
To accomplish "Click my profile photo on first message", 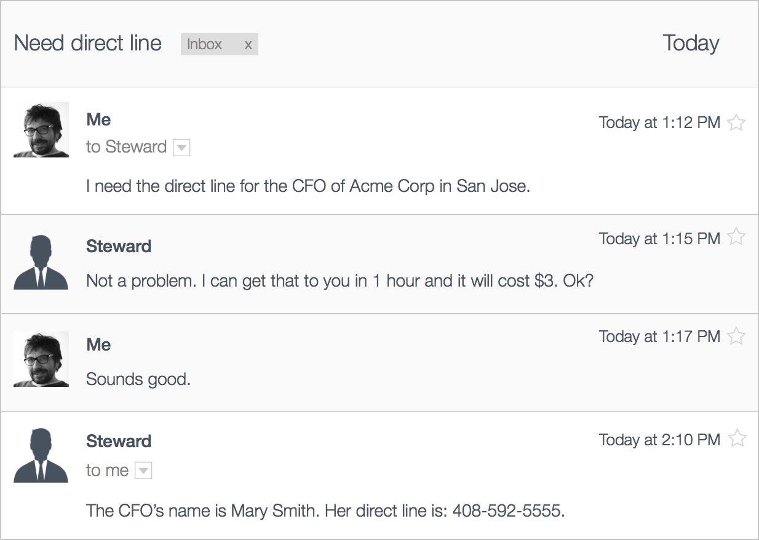I will (x=41, y=130).
